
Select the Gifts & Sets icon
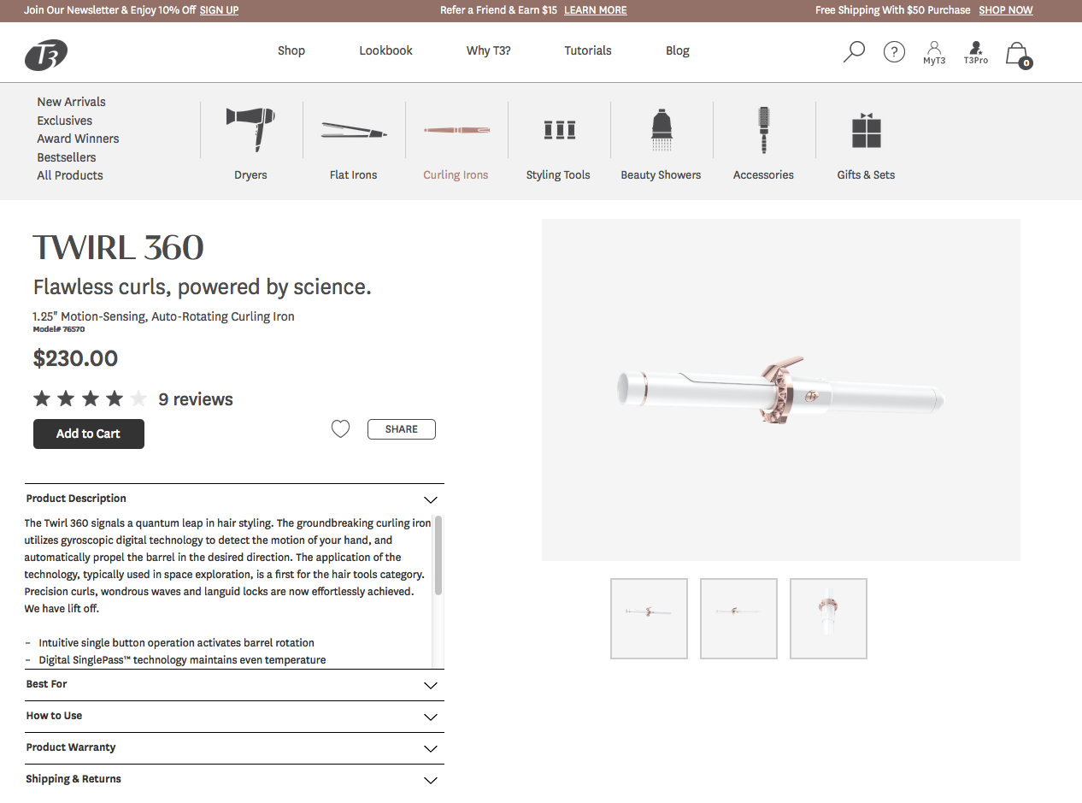click(866, 130)
